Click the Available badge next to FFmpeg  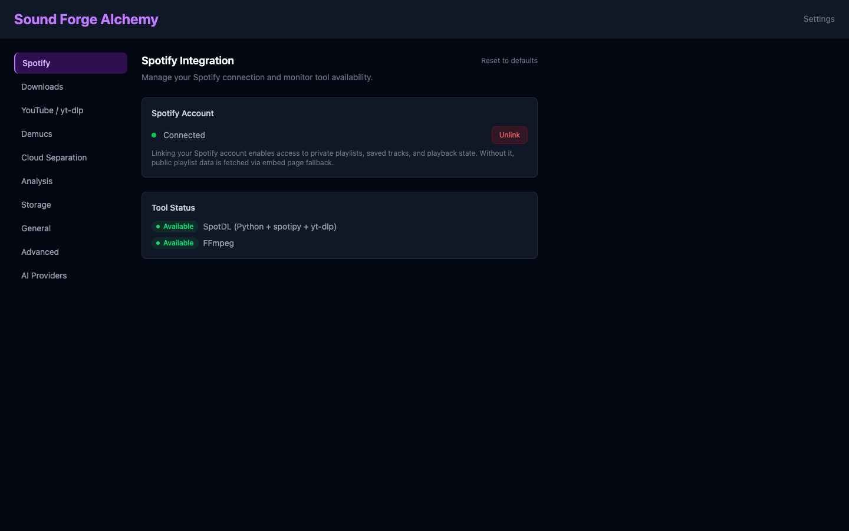pyautogui.click(x=175, y=243)
